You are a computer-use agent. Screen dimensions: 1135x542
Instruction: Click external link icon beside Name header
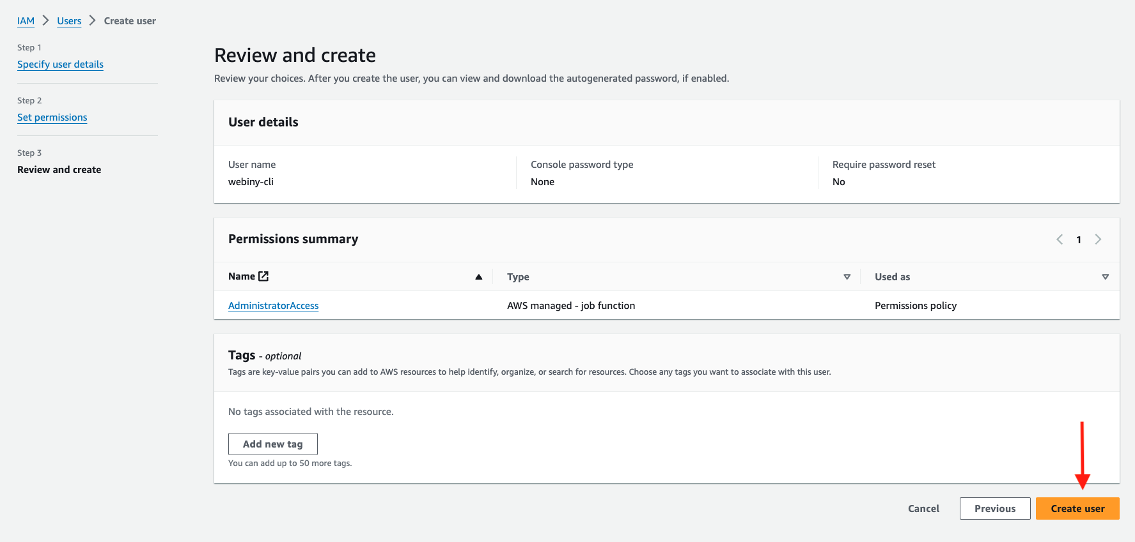[x=263, y=276]
